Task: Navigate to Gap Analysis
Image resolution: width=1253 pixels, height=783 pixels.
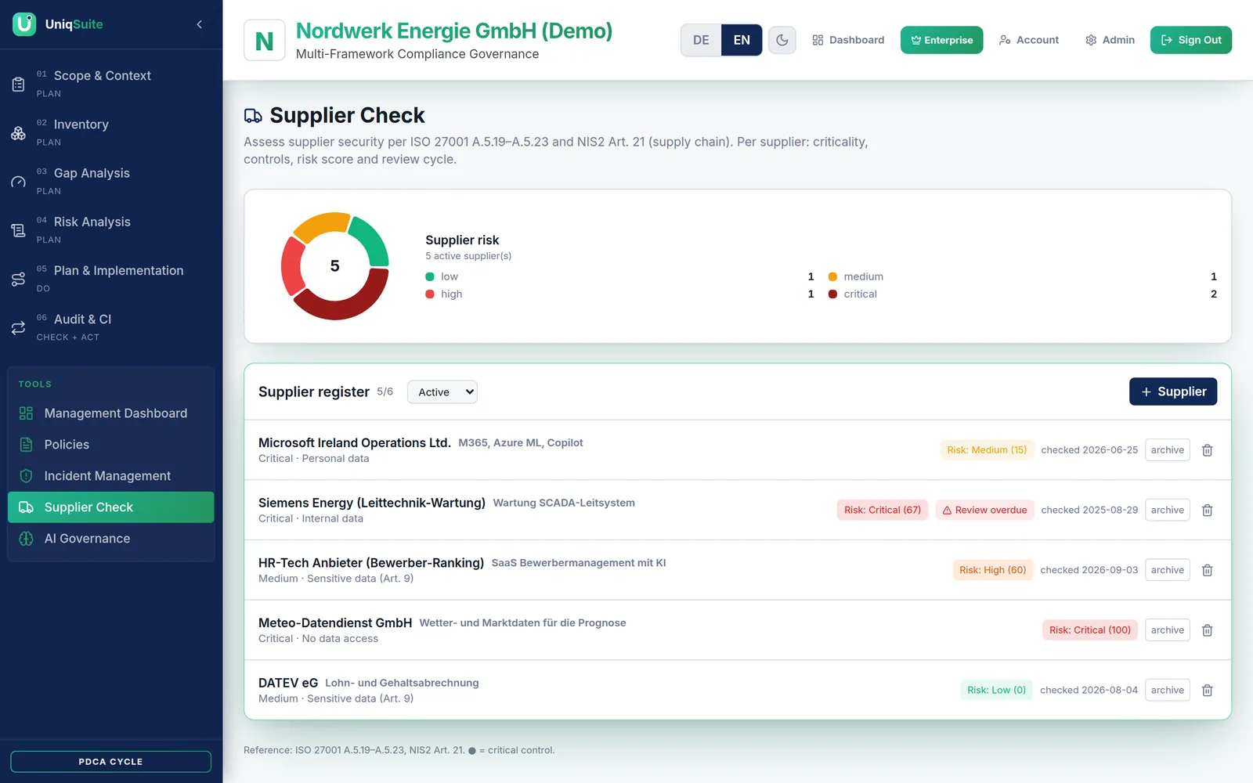Action: [x=111, y=181]
